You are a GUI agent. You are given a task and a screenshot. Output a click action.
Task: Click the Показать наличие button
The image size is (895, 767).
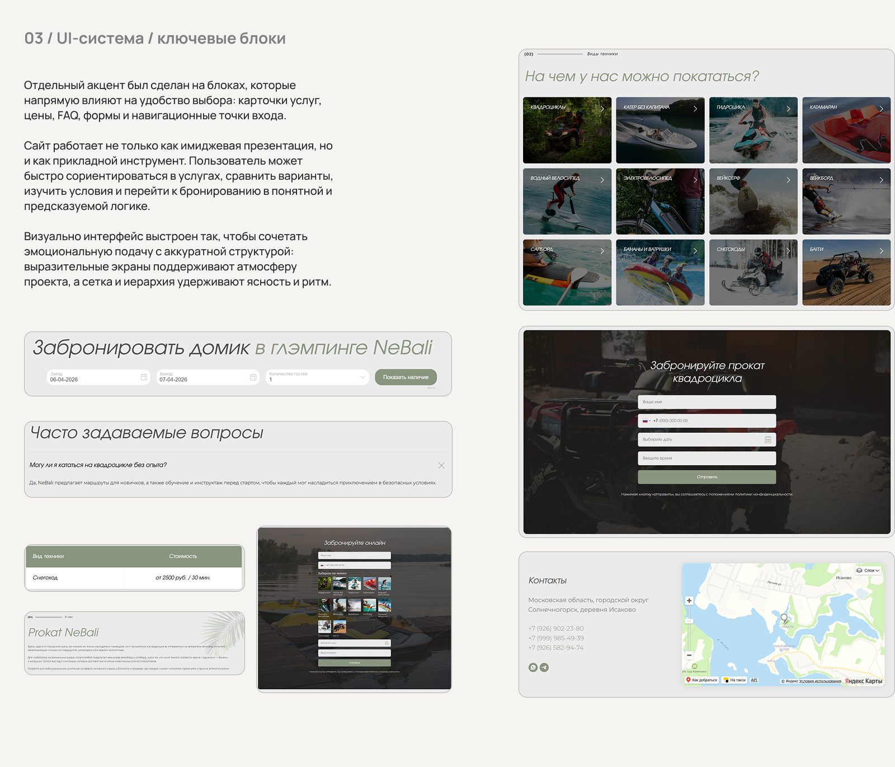406,377
